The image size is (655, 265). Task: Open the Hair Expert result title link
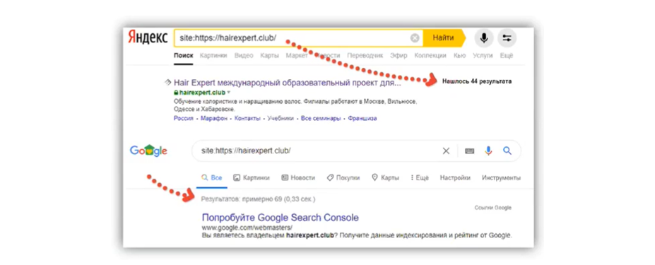coord(288,83)
